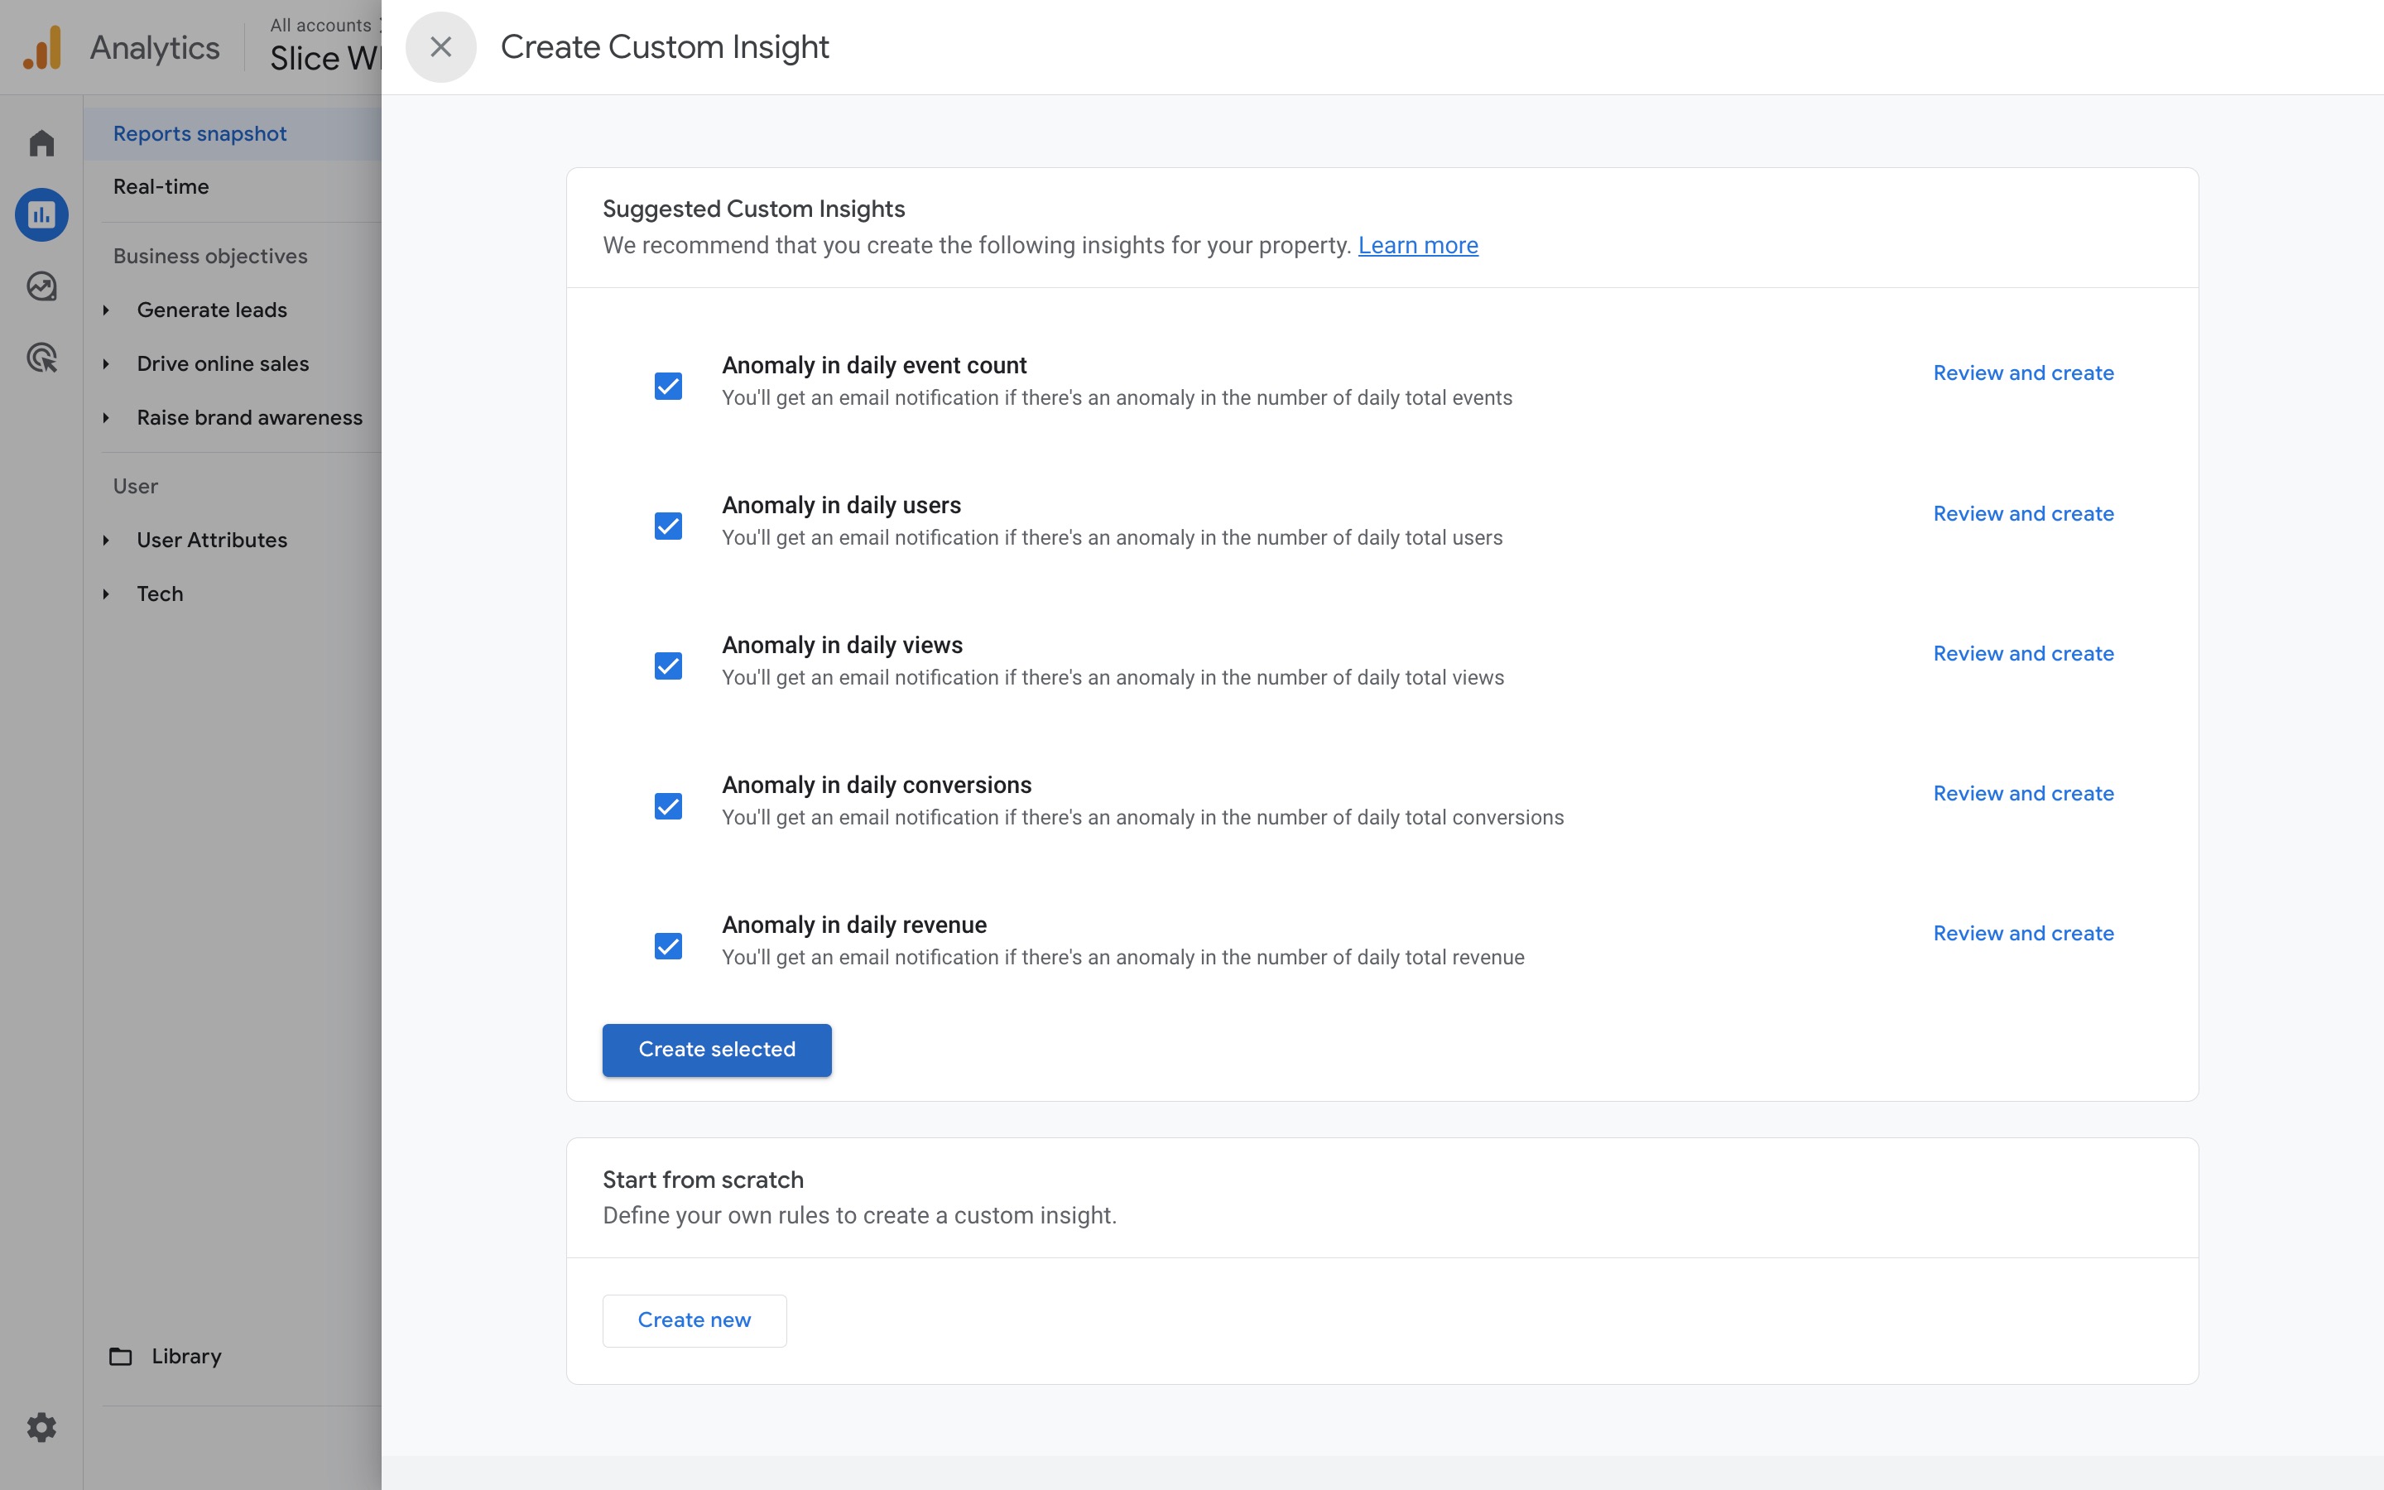Screen dimensions: 2384x1490
Task: Click the Create new button
Action: pyautogui.click(x=694, y=1319)
